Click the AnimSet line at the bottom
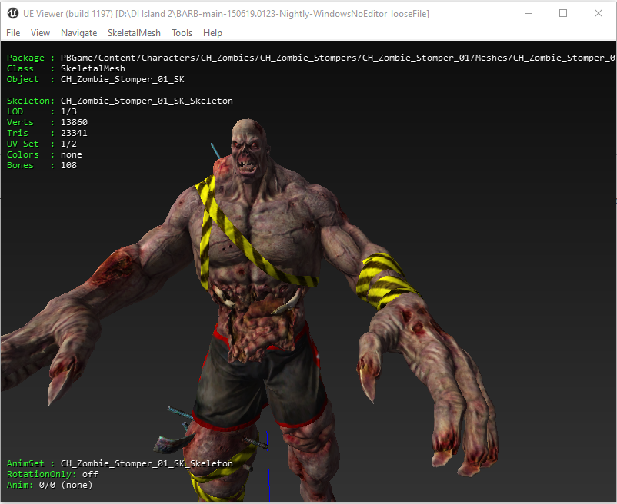The width and height of the screenshot is (617, 504). tap(119, 463)
